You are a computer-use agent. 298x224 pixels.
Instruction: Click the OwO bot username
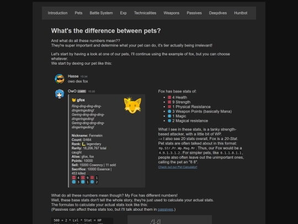(72, 91)
